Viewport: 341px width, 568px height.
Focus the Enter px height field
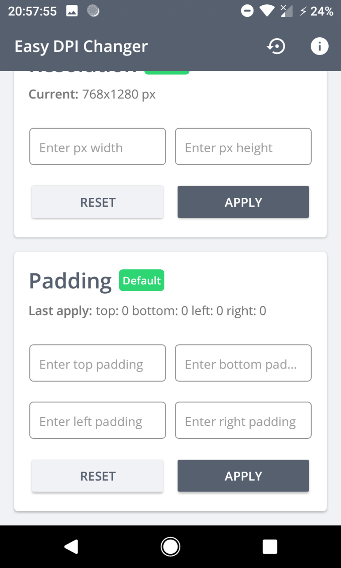(x=243, y=147)
